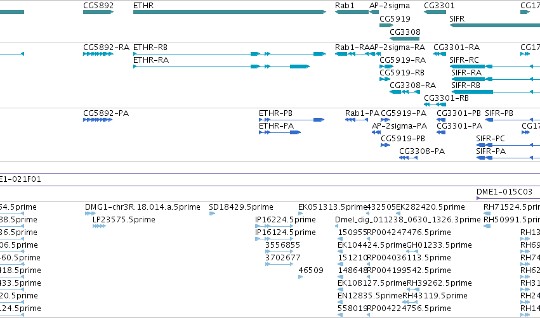Click EST feature 3702677
540x318 pixels.
pos(279,264)
